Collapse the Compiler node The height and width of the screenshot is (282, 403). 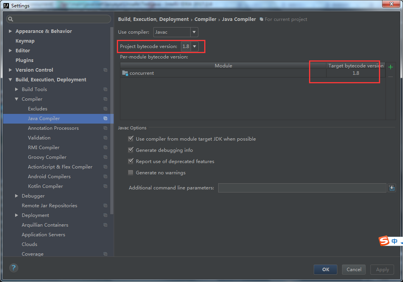click(16, 99)
